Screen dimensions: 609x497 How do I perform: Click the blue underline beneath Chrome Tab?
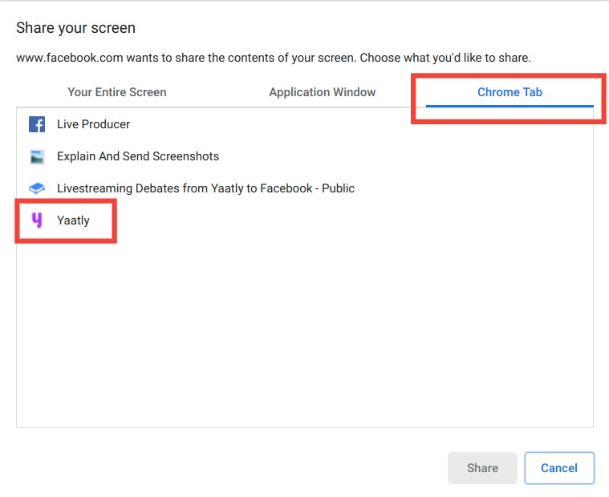pos(510,106)
